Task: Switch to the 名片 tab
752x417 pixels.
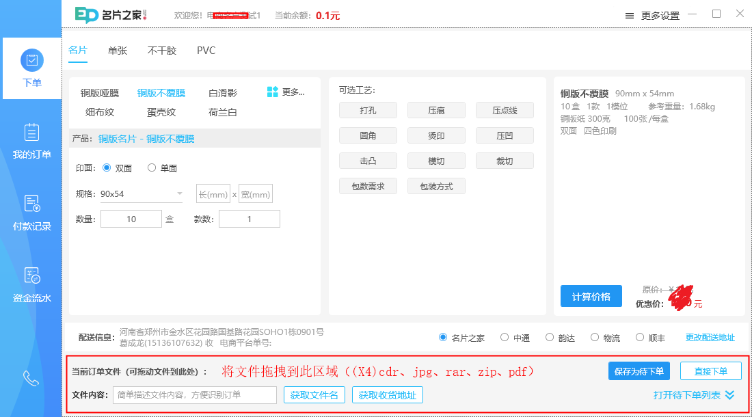Action: point(78,51)
